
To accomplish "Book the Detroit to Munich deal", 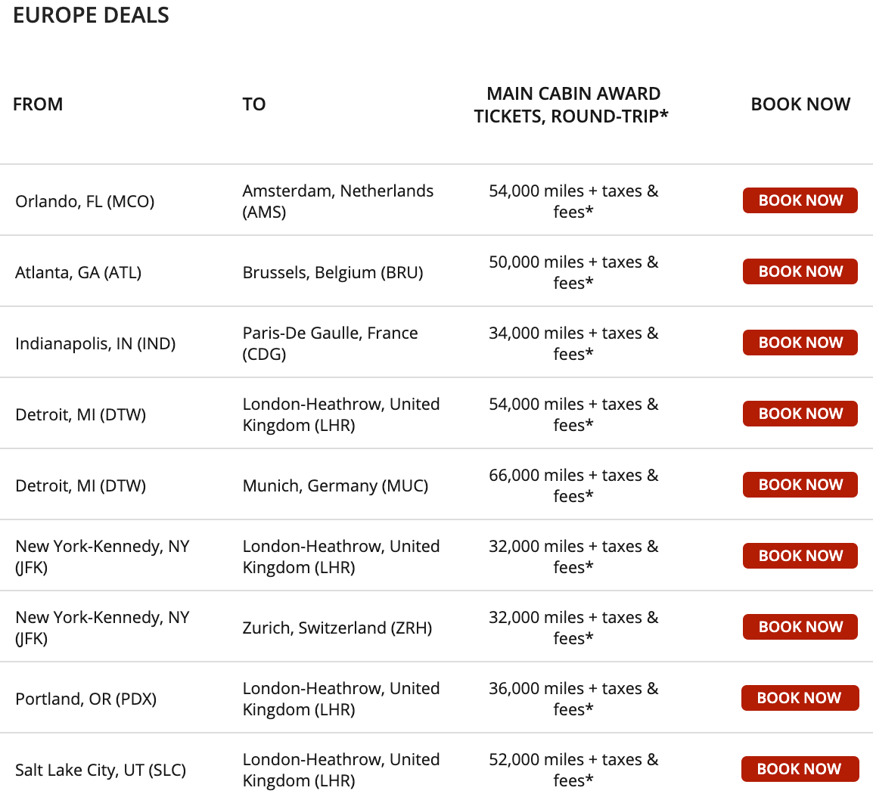I will (800, 485).
